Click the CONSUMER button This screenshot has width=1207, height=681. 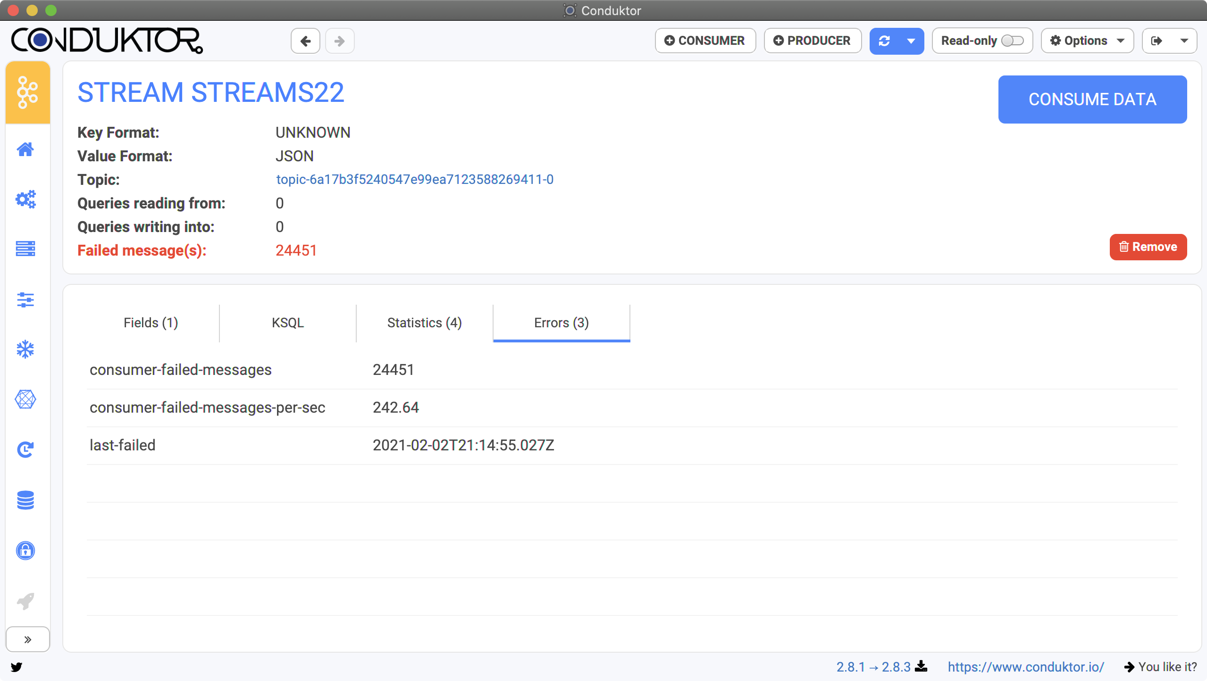(705, 41)
